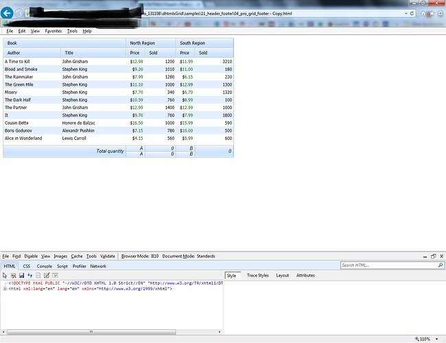
Task: Open the Trace Styles tab
Action: (258, 275)
